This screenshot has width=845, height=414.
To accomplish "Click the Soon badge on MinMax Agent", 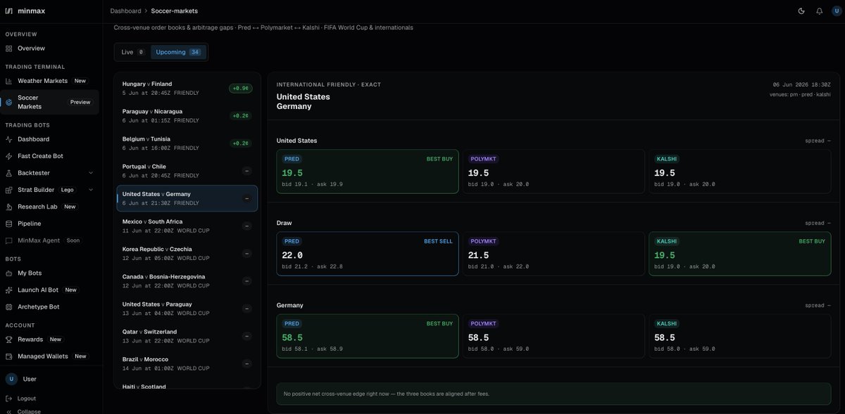I will 73,240.
